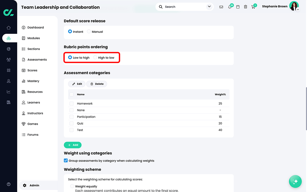
Task: Uncheck Group assessments by category checkbox
Action: 66,161
